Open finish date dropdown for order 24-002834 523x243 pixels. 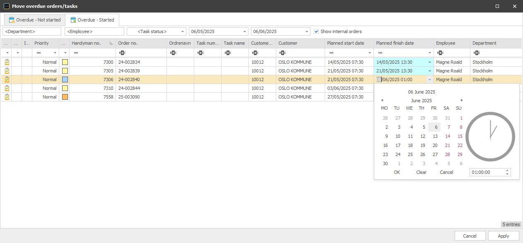click(429, 62)
